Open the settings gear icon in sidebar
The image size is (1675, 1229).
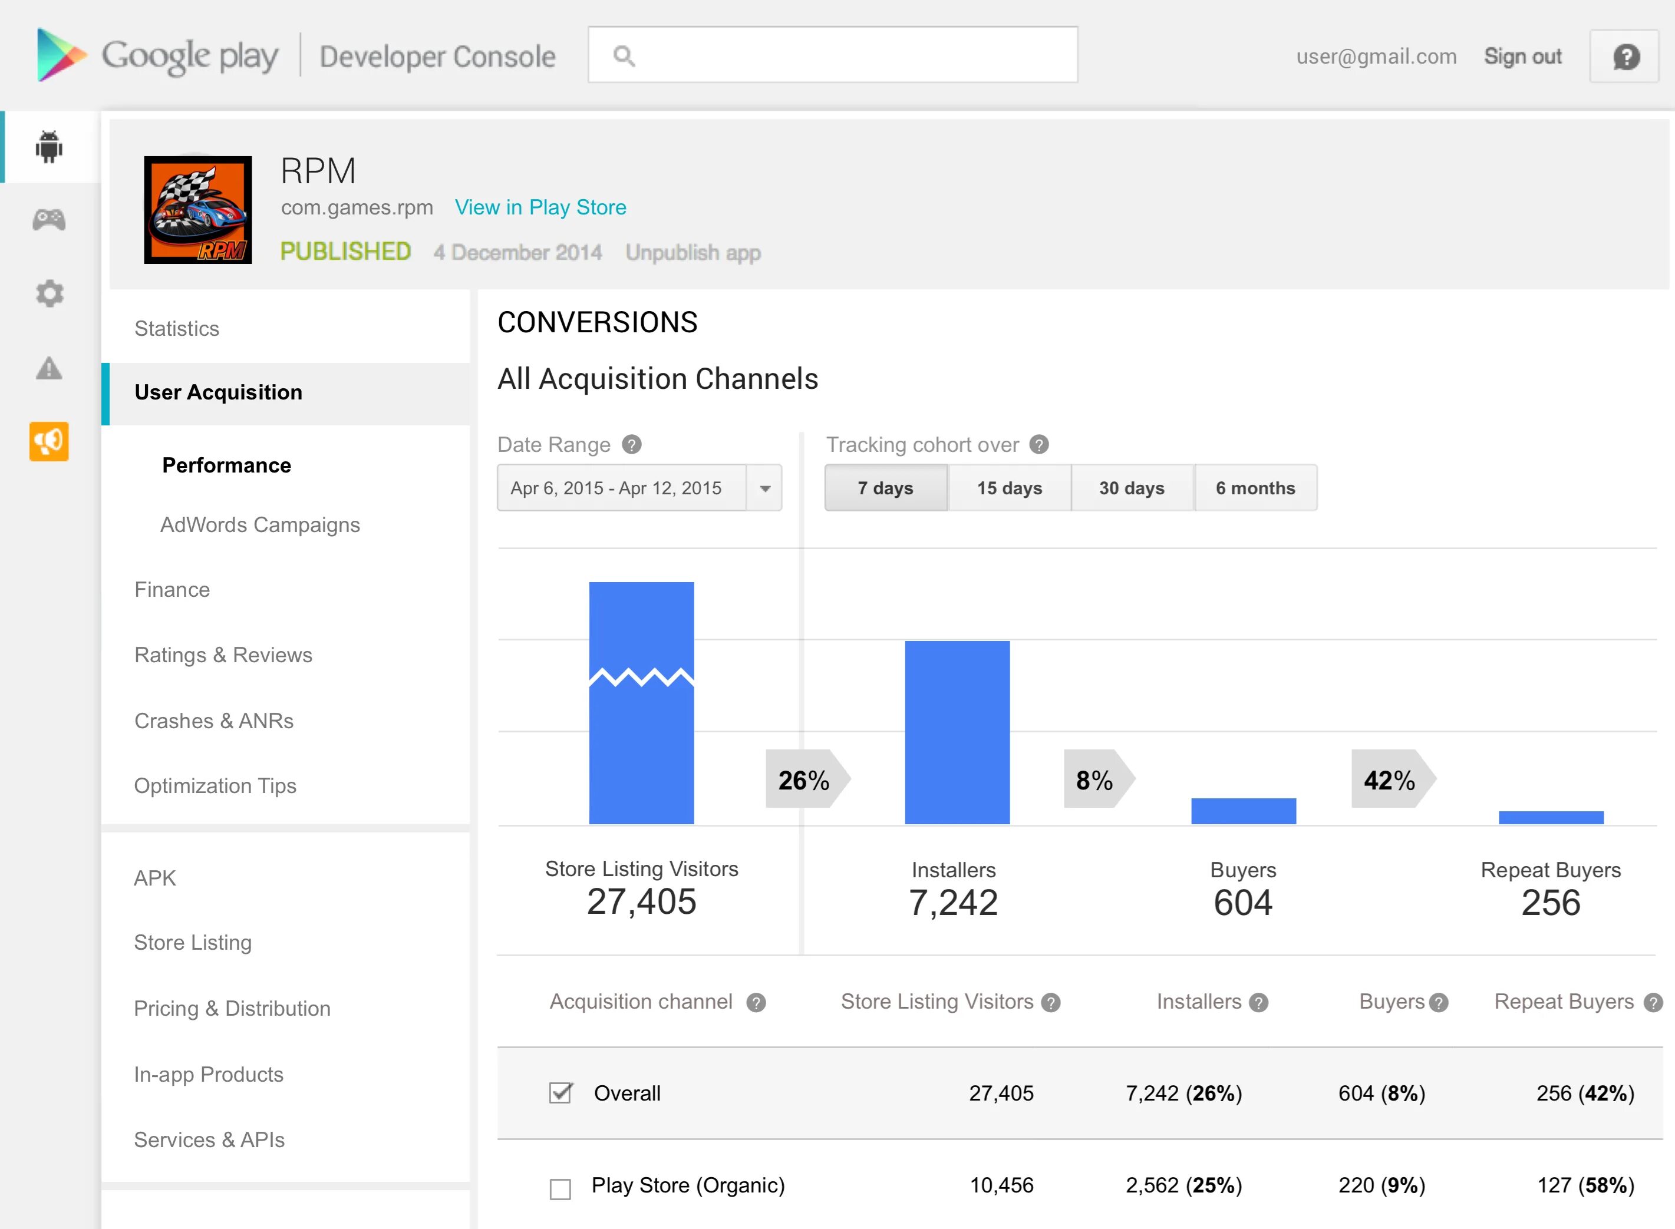49,293
